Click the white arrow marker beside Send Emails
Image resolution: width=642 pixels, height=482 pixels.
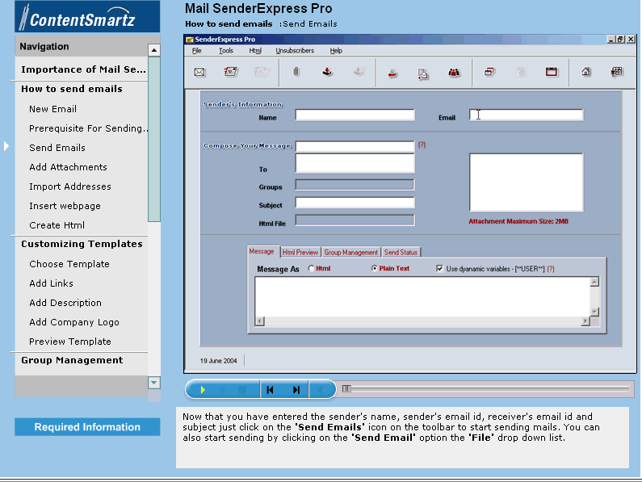click(6, 146)
